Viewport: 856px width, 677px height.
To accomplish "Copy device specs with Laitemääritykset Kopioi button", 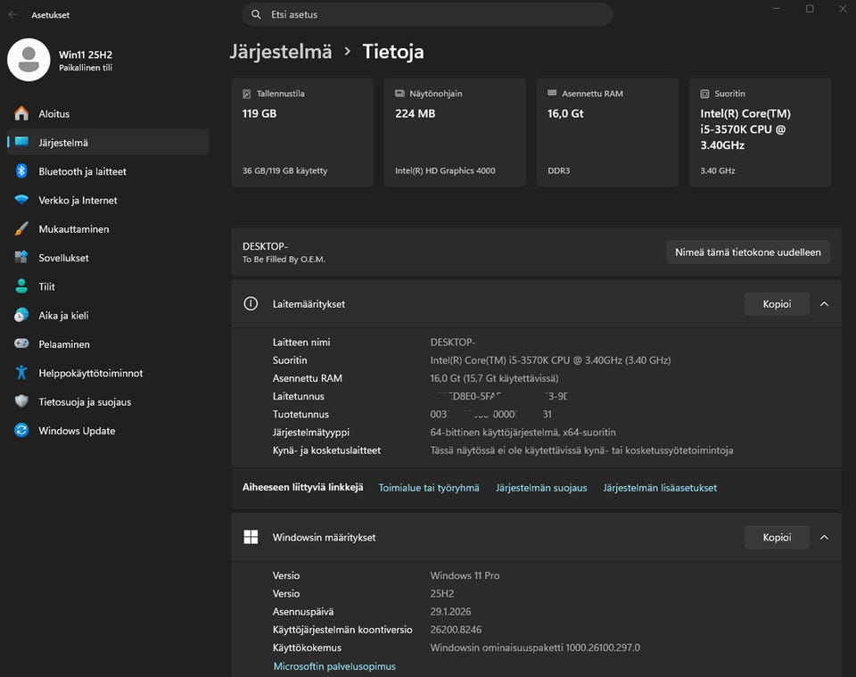I will (x=777, y=304).
